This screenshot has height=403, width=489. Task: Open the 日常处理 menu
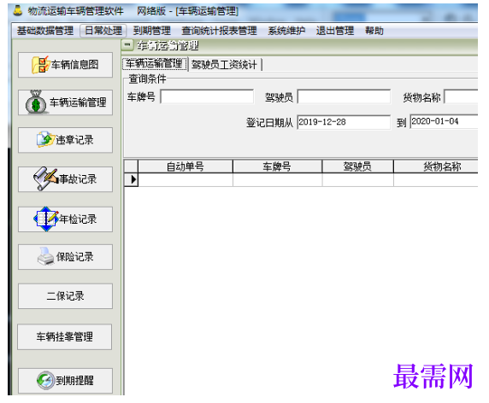coord(103,31)
